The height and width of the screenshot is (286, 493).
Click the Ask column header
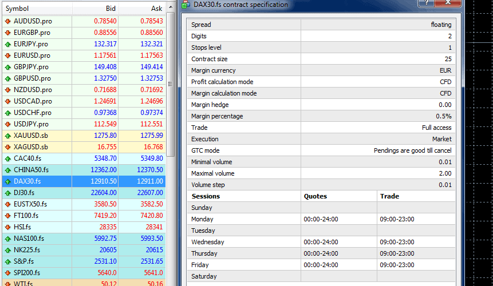[x=142, y=9]
